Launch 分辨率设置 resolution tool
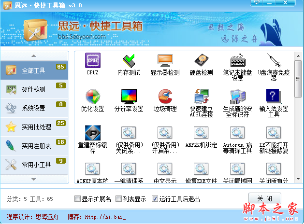Viewport: 304px width, 224px height. 129,97
